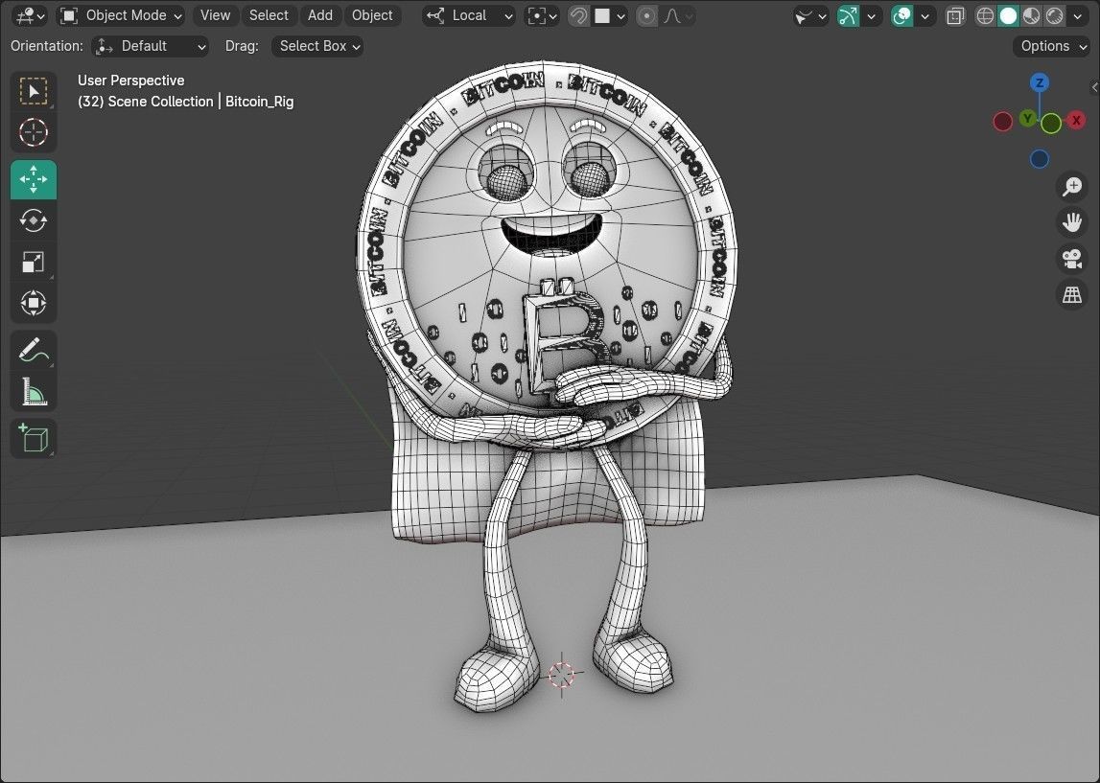Switch perspective/orthographic with grid icon
Viewport: 1100px width, 783px height.
pos(1071,295)
